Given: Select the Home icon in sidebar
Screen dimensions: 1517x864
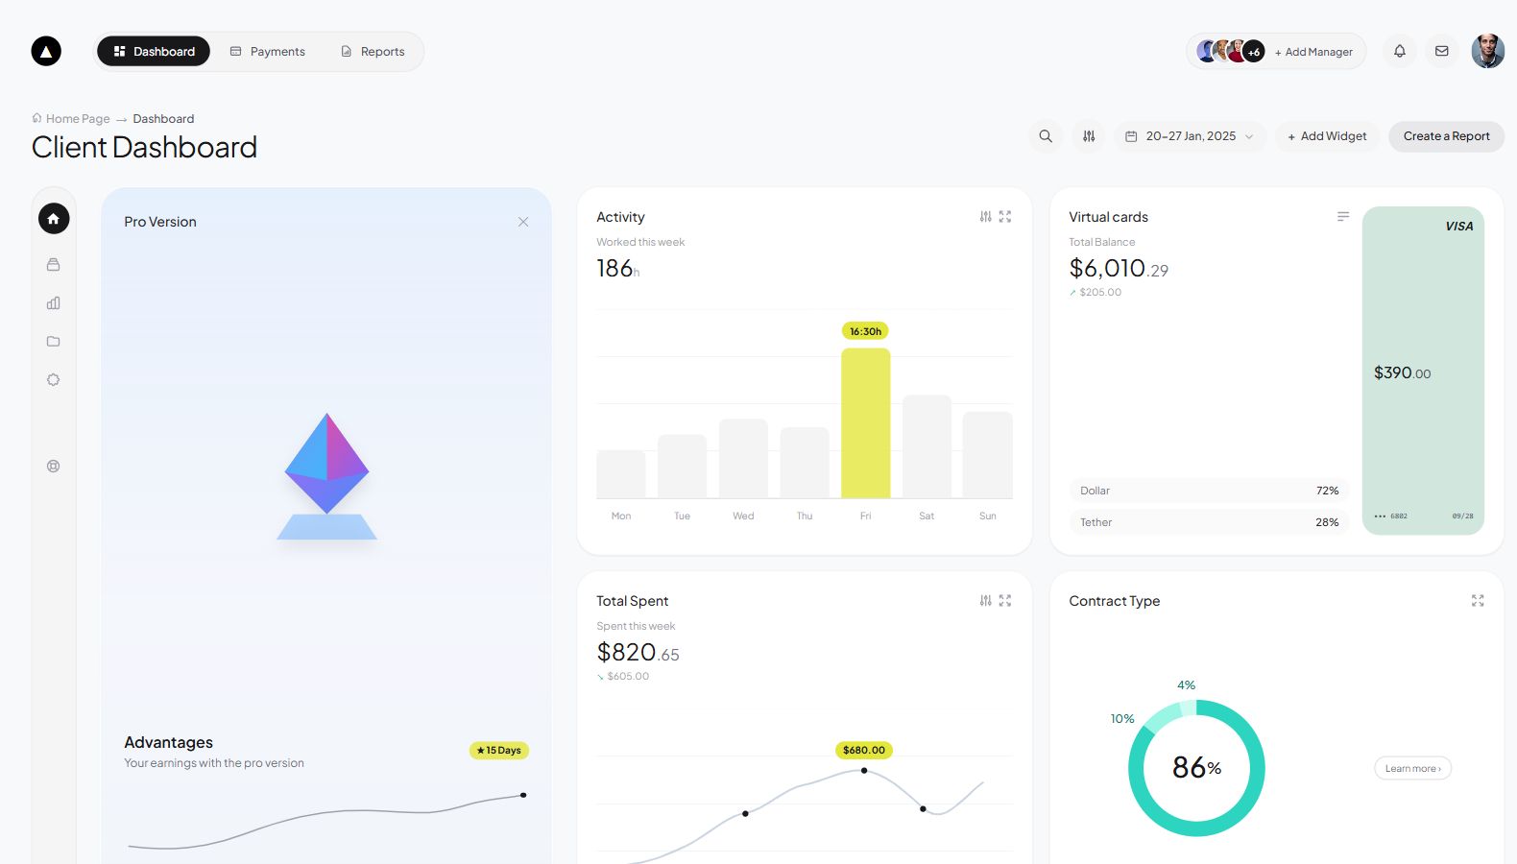Looking at the screenshot, I should 54,219.
